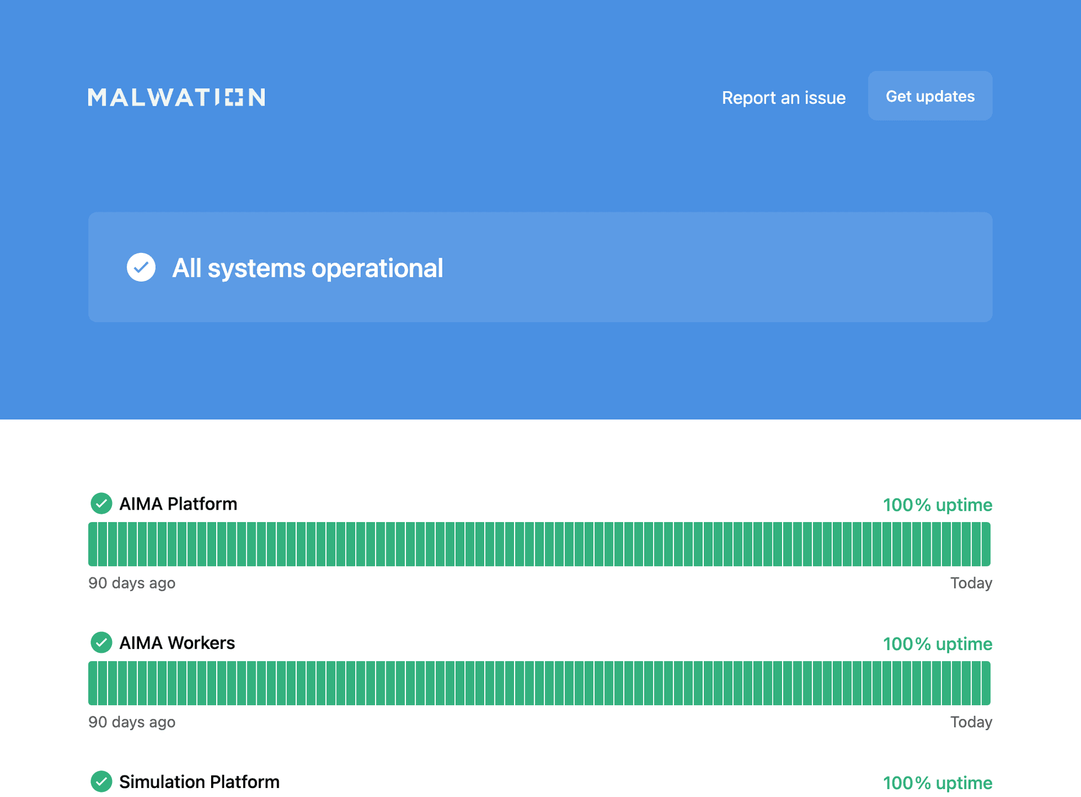Click the AIMA Workers green check icon
1081x797 pixels.
(101, 642)
